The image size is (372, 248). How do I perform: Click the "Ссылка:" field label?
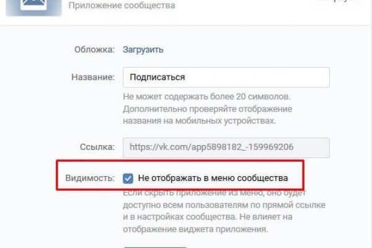tap(96, 148)
